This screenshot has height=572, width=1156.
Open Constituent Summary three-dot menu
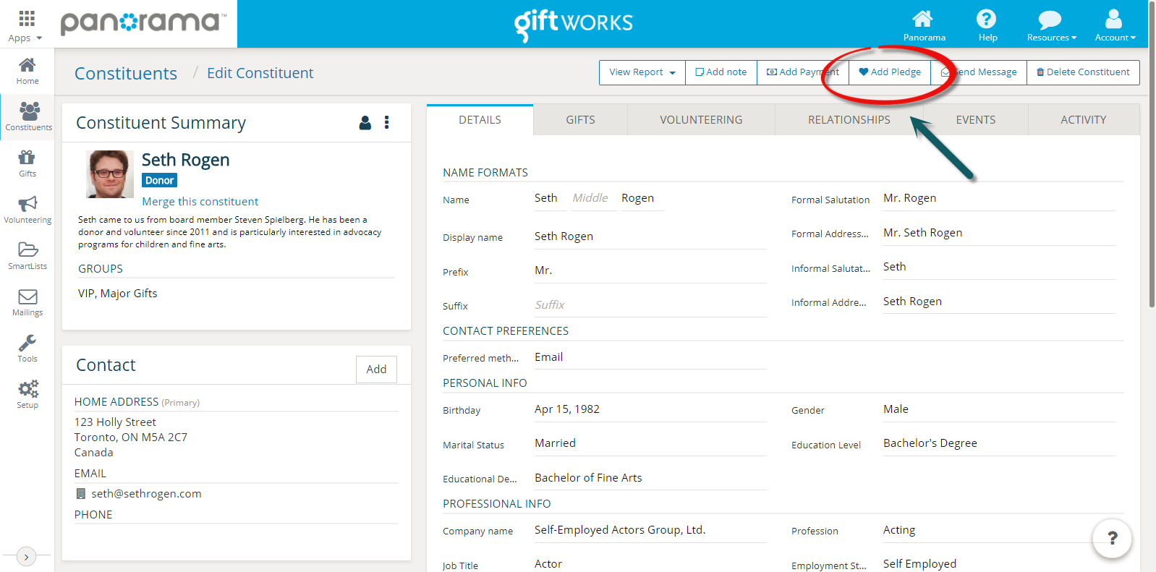[387, 123]
